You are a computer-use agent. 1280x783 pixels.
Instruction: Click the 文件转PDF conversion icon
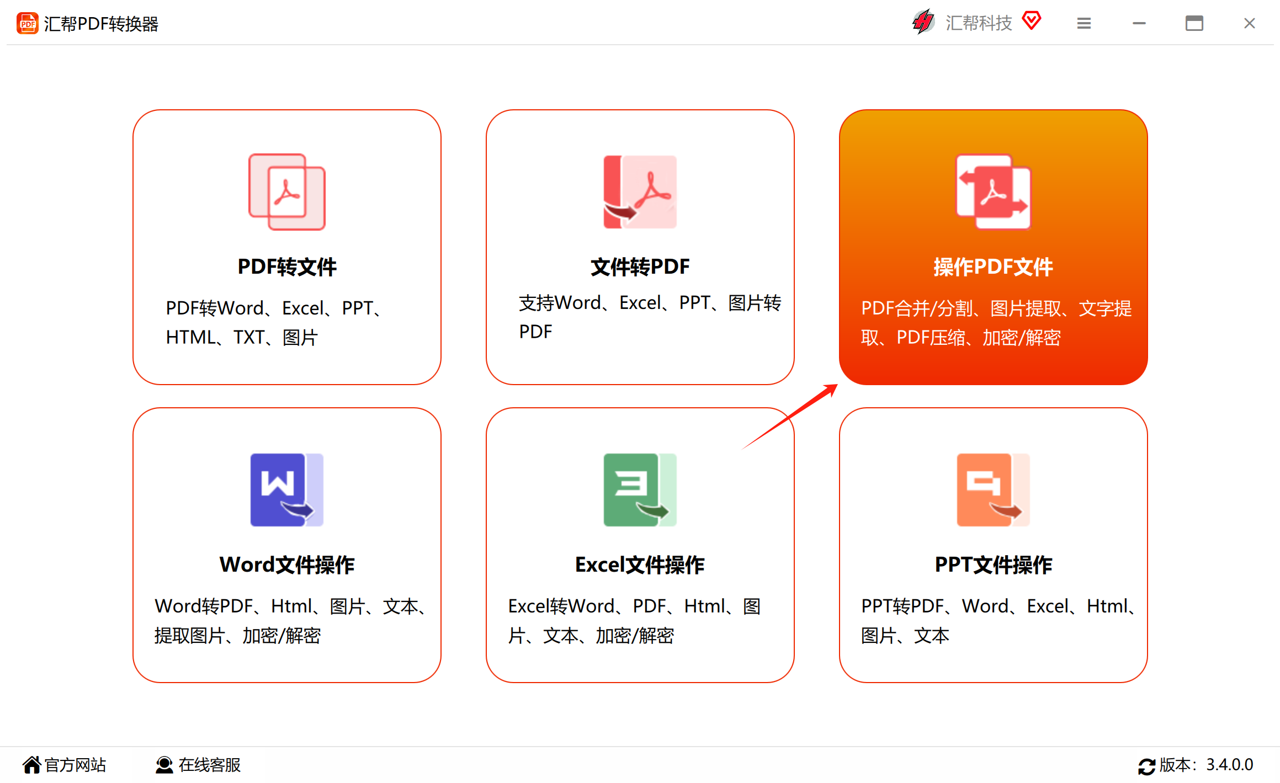click(x=640, y=191)
